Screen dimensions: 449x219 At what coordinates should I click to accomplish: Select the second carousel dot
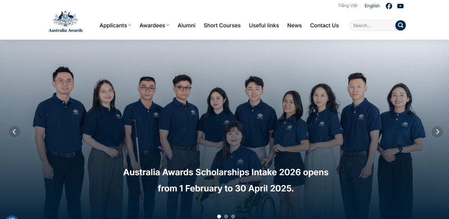point(226,216)
